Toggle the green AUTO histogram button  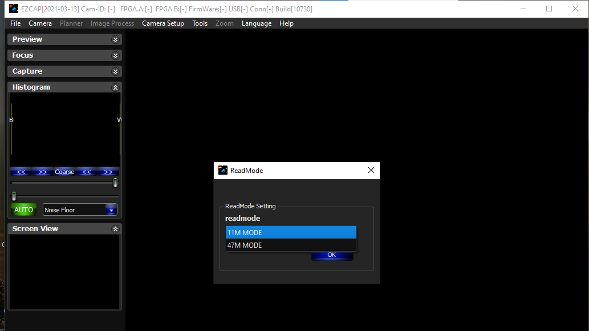(23, 210)
